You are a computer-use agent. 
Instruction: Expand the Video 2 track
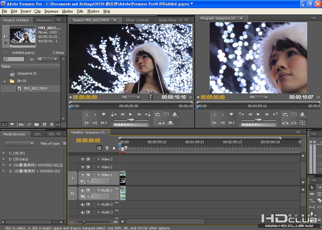tap(99, 167)
